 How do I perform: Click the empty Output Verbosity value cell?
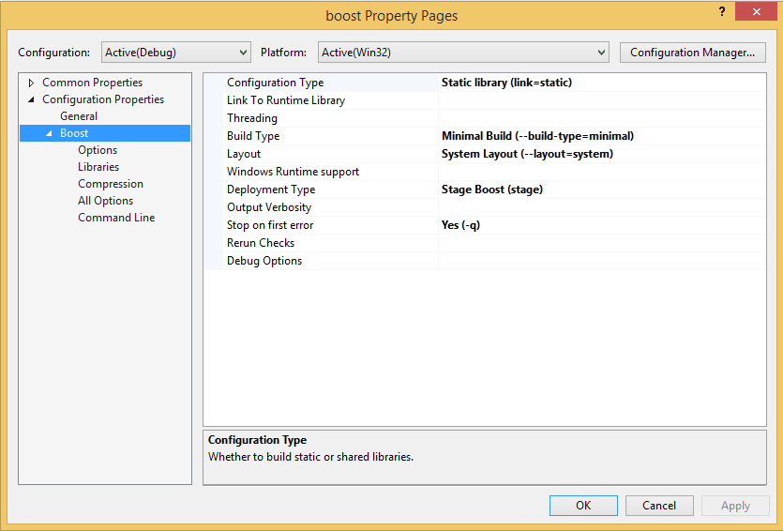(602, 207)
